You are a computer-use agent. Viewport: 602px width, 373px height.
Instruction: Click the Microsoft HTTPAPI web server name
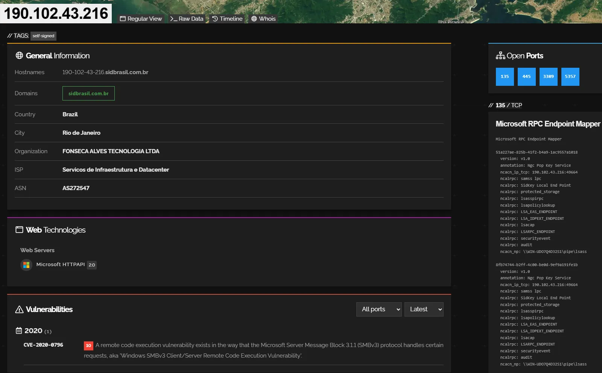[61, 265]
